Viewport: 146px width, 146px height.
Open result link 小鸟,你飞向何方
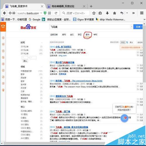click(63, 47)
